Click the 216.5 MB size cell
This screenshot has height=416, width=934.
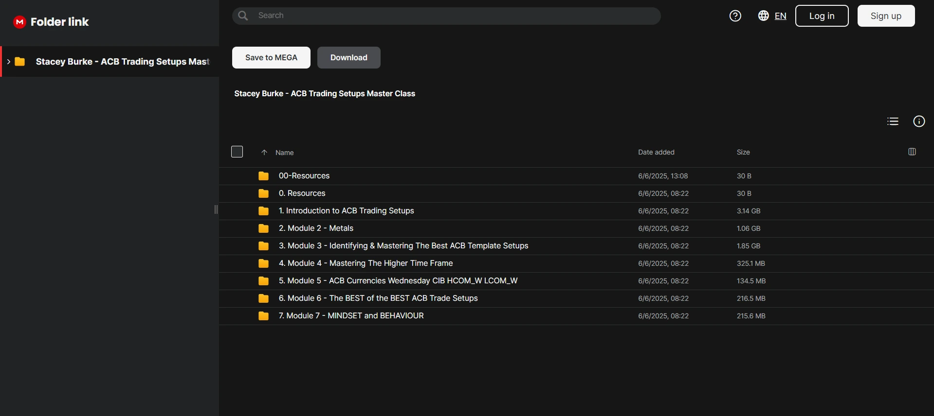coord(751,298)
